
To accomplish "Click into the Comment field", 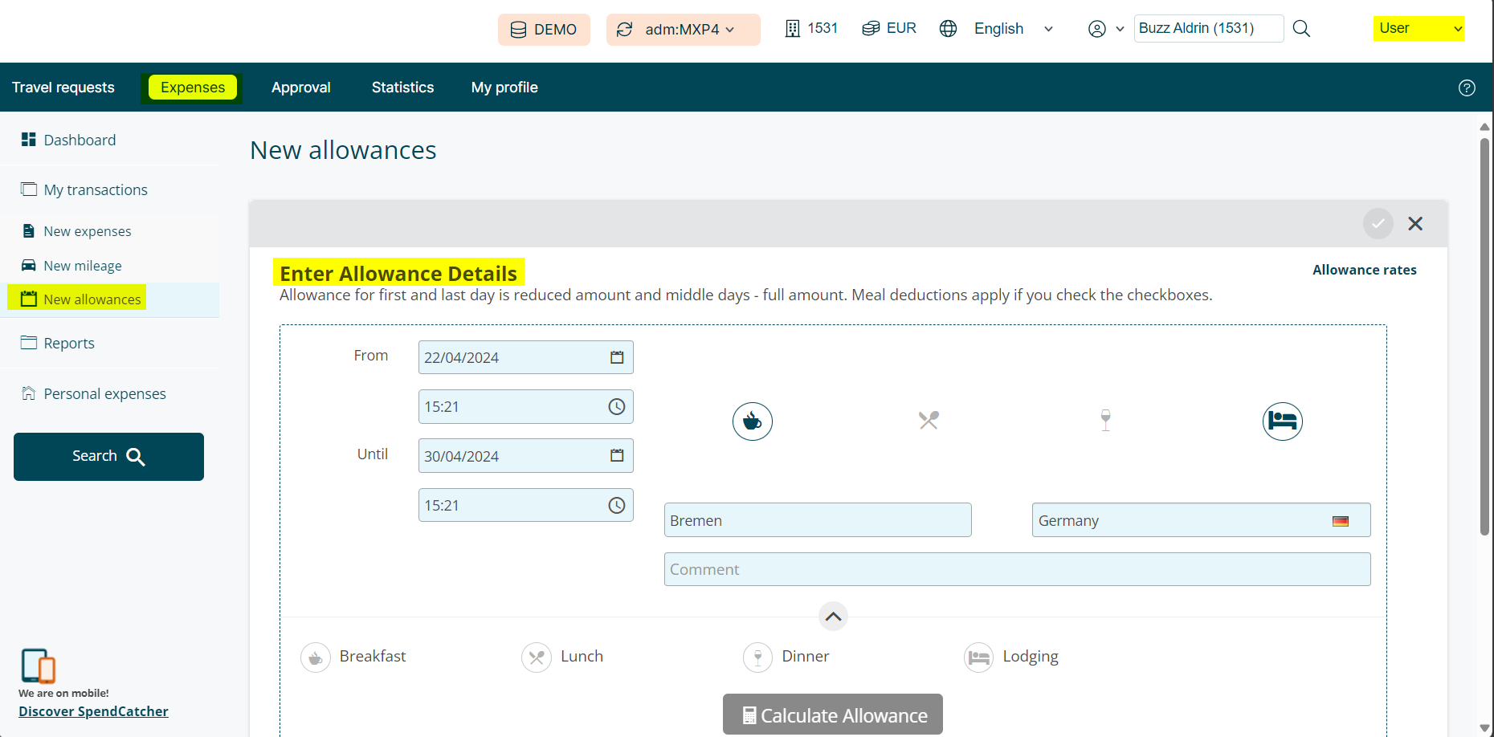I will [1016, 569].
